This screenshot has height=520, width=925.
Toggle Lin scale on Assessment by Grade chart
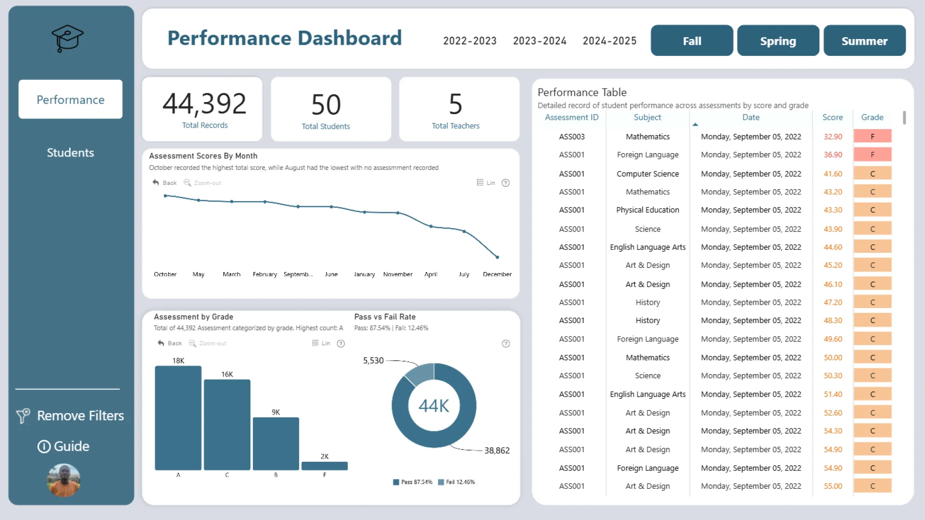click(321, 343)
